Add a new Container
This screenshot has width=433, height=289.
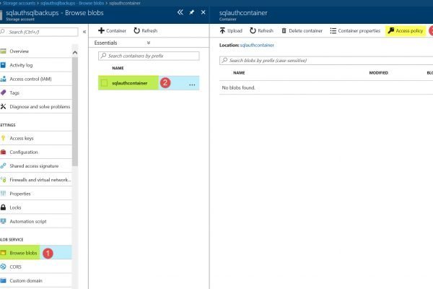[112, 31]
